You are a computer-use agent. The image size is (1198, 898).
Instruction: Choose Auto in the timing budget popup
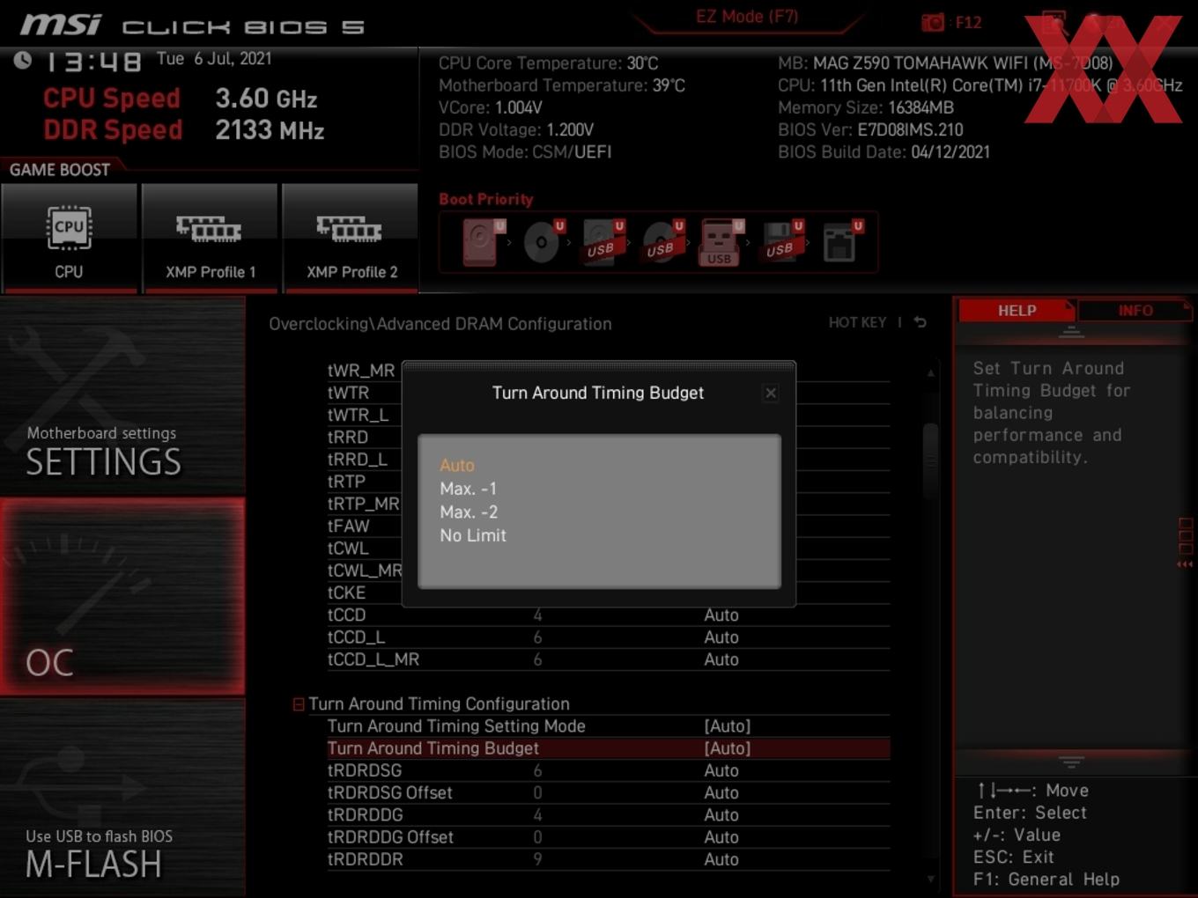457,465
